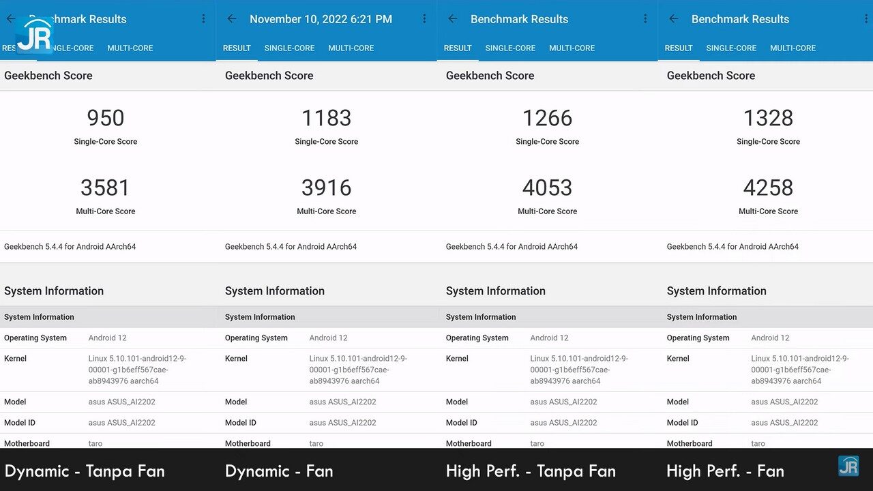Tap the back arrow beside the November 10, 2022 title
873x491 pixels.
coord(232,19)
